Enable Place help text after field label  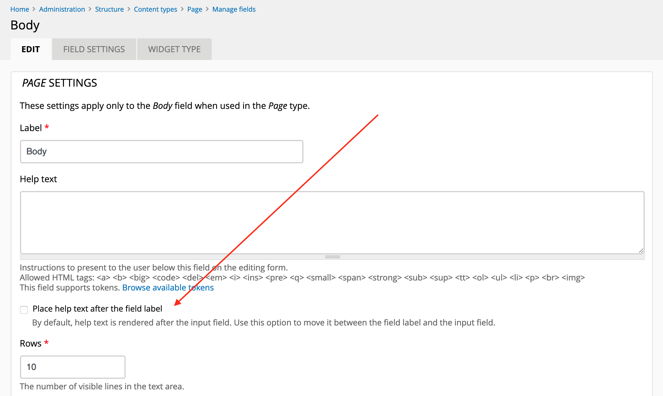point(24,309)
